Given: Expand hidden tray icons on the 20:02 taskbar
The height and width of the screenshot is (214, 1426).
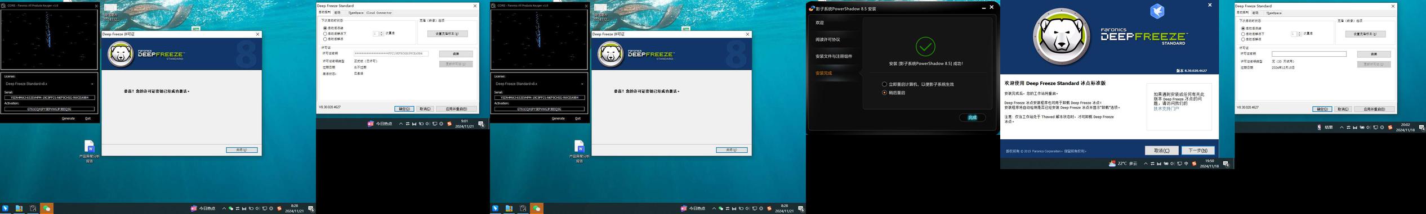Looking at the screenshot, I should pyautogui.click(x=1342, y=128).
